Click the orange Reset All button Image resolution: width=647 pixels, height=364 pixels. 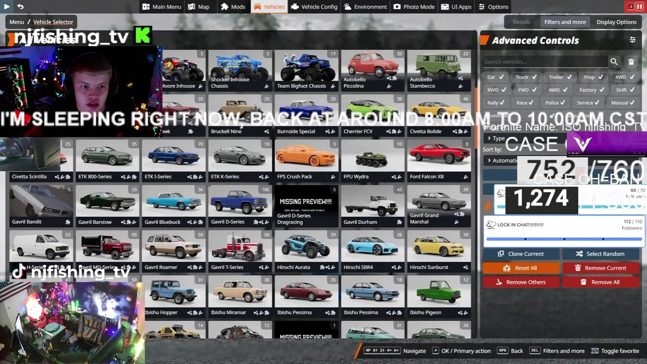pyautogui.click(x=521, y=268)
